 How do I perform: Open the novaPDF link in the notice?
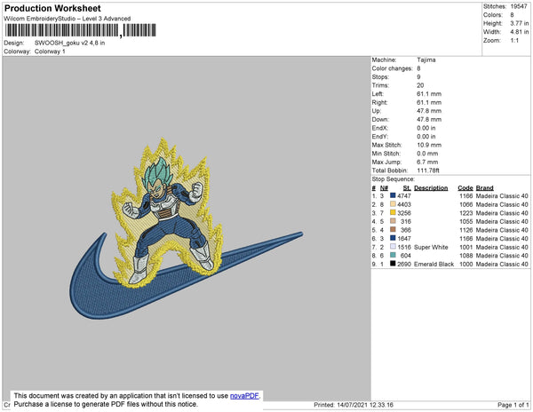(244, 396)
